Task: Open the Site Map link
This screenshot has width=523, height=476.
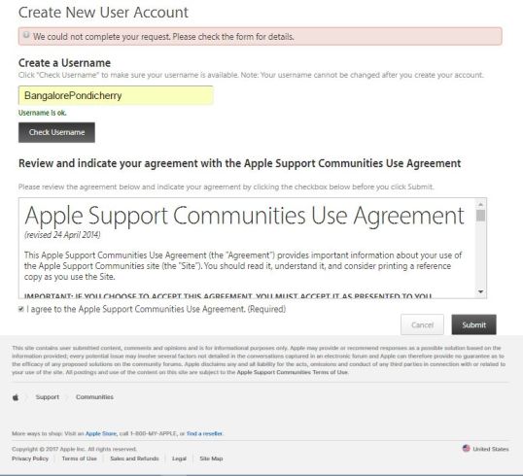Action: click(x=211, y=459)
